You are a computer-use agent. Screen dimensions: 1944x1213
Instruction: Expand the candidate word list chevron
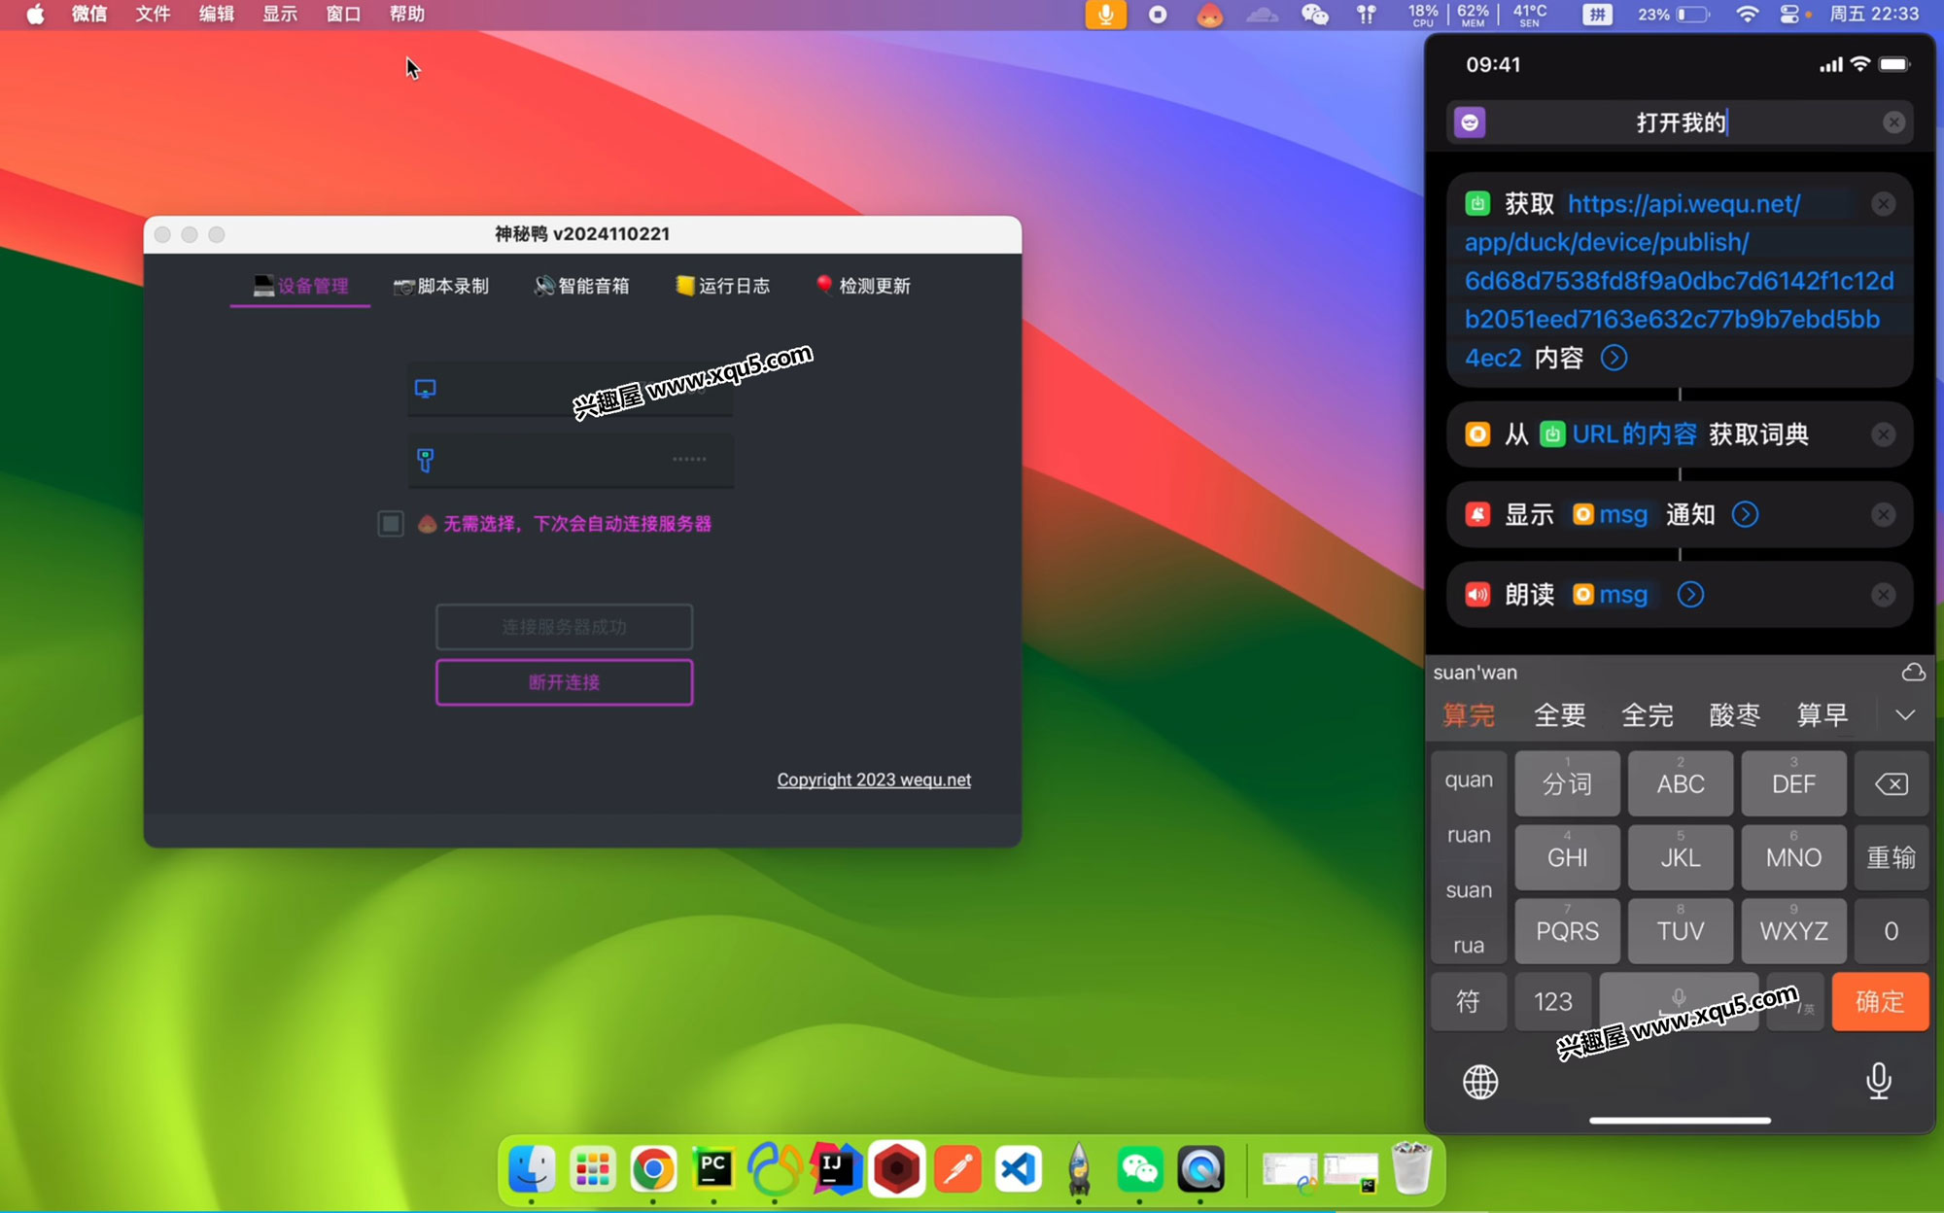coord(1904,715)
